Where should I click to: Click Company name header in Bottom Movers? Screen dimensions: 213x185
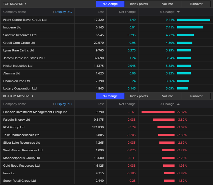[15, 104]
